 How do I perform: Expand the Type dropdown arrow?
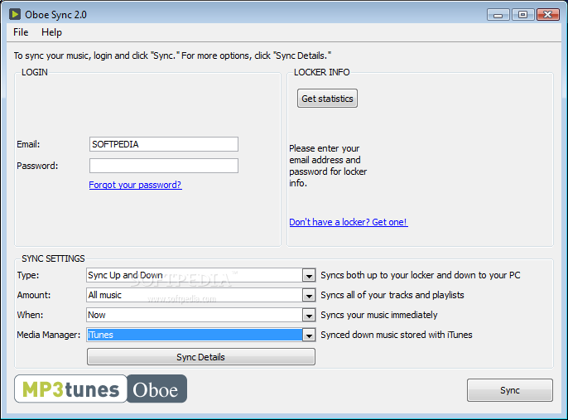[309, 276]
